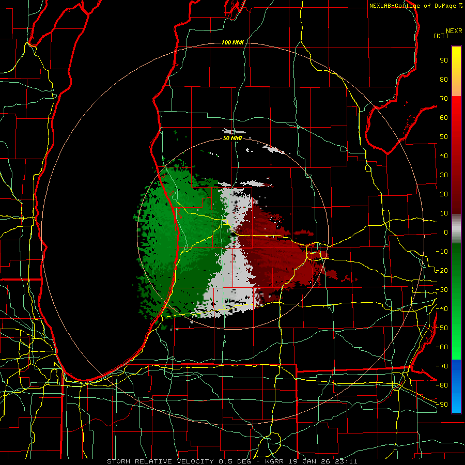Click the [KT] units label
The image size is (465, 465).
tap(441, 36)
